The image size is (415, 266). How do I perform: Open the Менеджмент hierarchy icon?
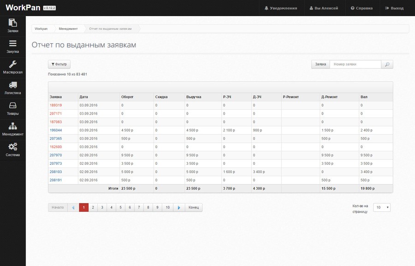coord(13,126)
